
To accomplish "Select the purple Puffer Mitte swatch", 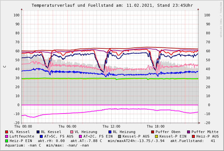I will [188, 132].
